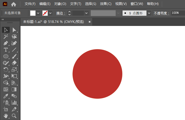Image resolution: width=185 pixels, height=120 pixels.
Task: Open the 效果(C) menu
Action: pos(105,4)
